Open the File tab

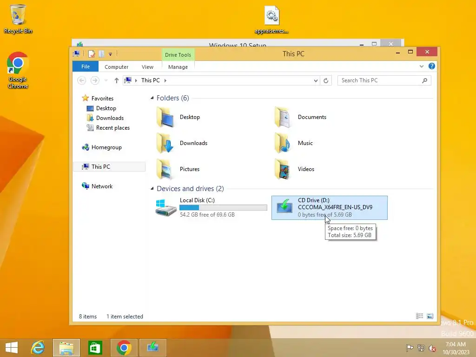click(x=86, y=66)
